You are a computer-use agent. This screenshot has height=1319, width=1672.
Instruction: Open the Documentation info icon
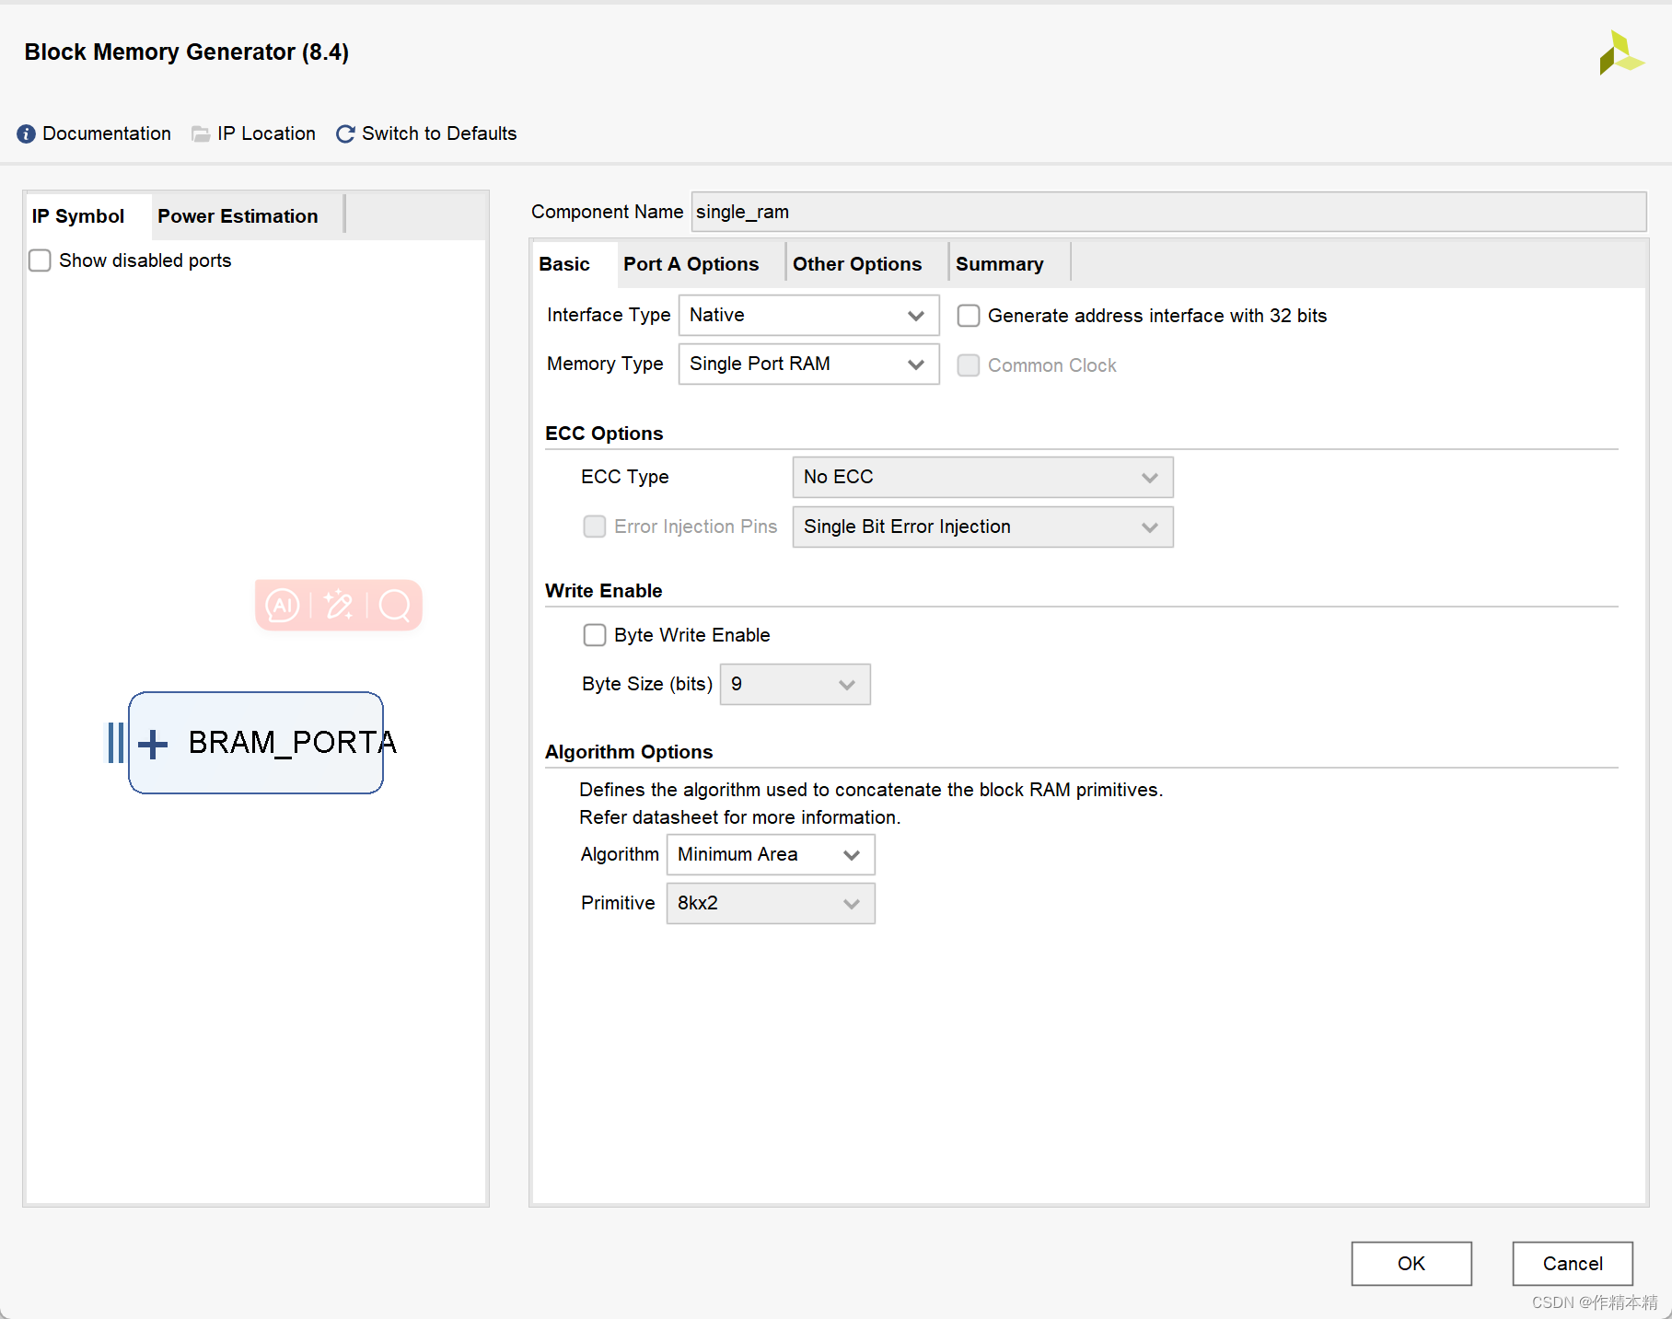point(27,134)
